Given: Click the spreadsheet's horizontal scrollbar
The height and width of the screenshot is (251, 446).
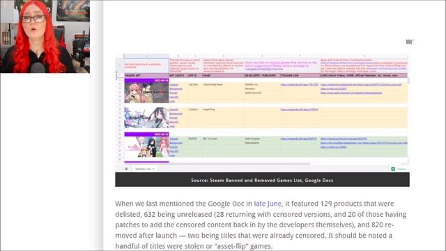Looking at the screenshot, I should [239, 164].
